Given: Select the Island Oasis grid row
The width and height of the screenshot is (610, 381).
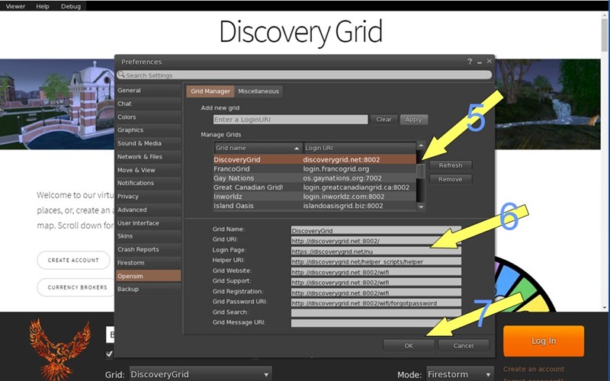Looking at the screenshot, I should [315, 206].
